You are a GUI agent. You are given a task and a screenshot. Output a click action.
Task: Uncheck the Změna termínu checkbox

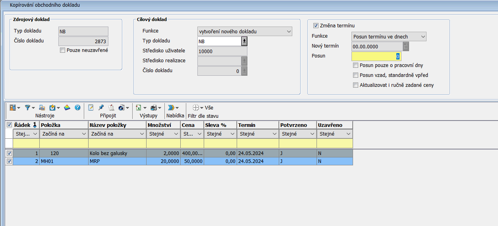316,26
